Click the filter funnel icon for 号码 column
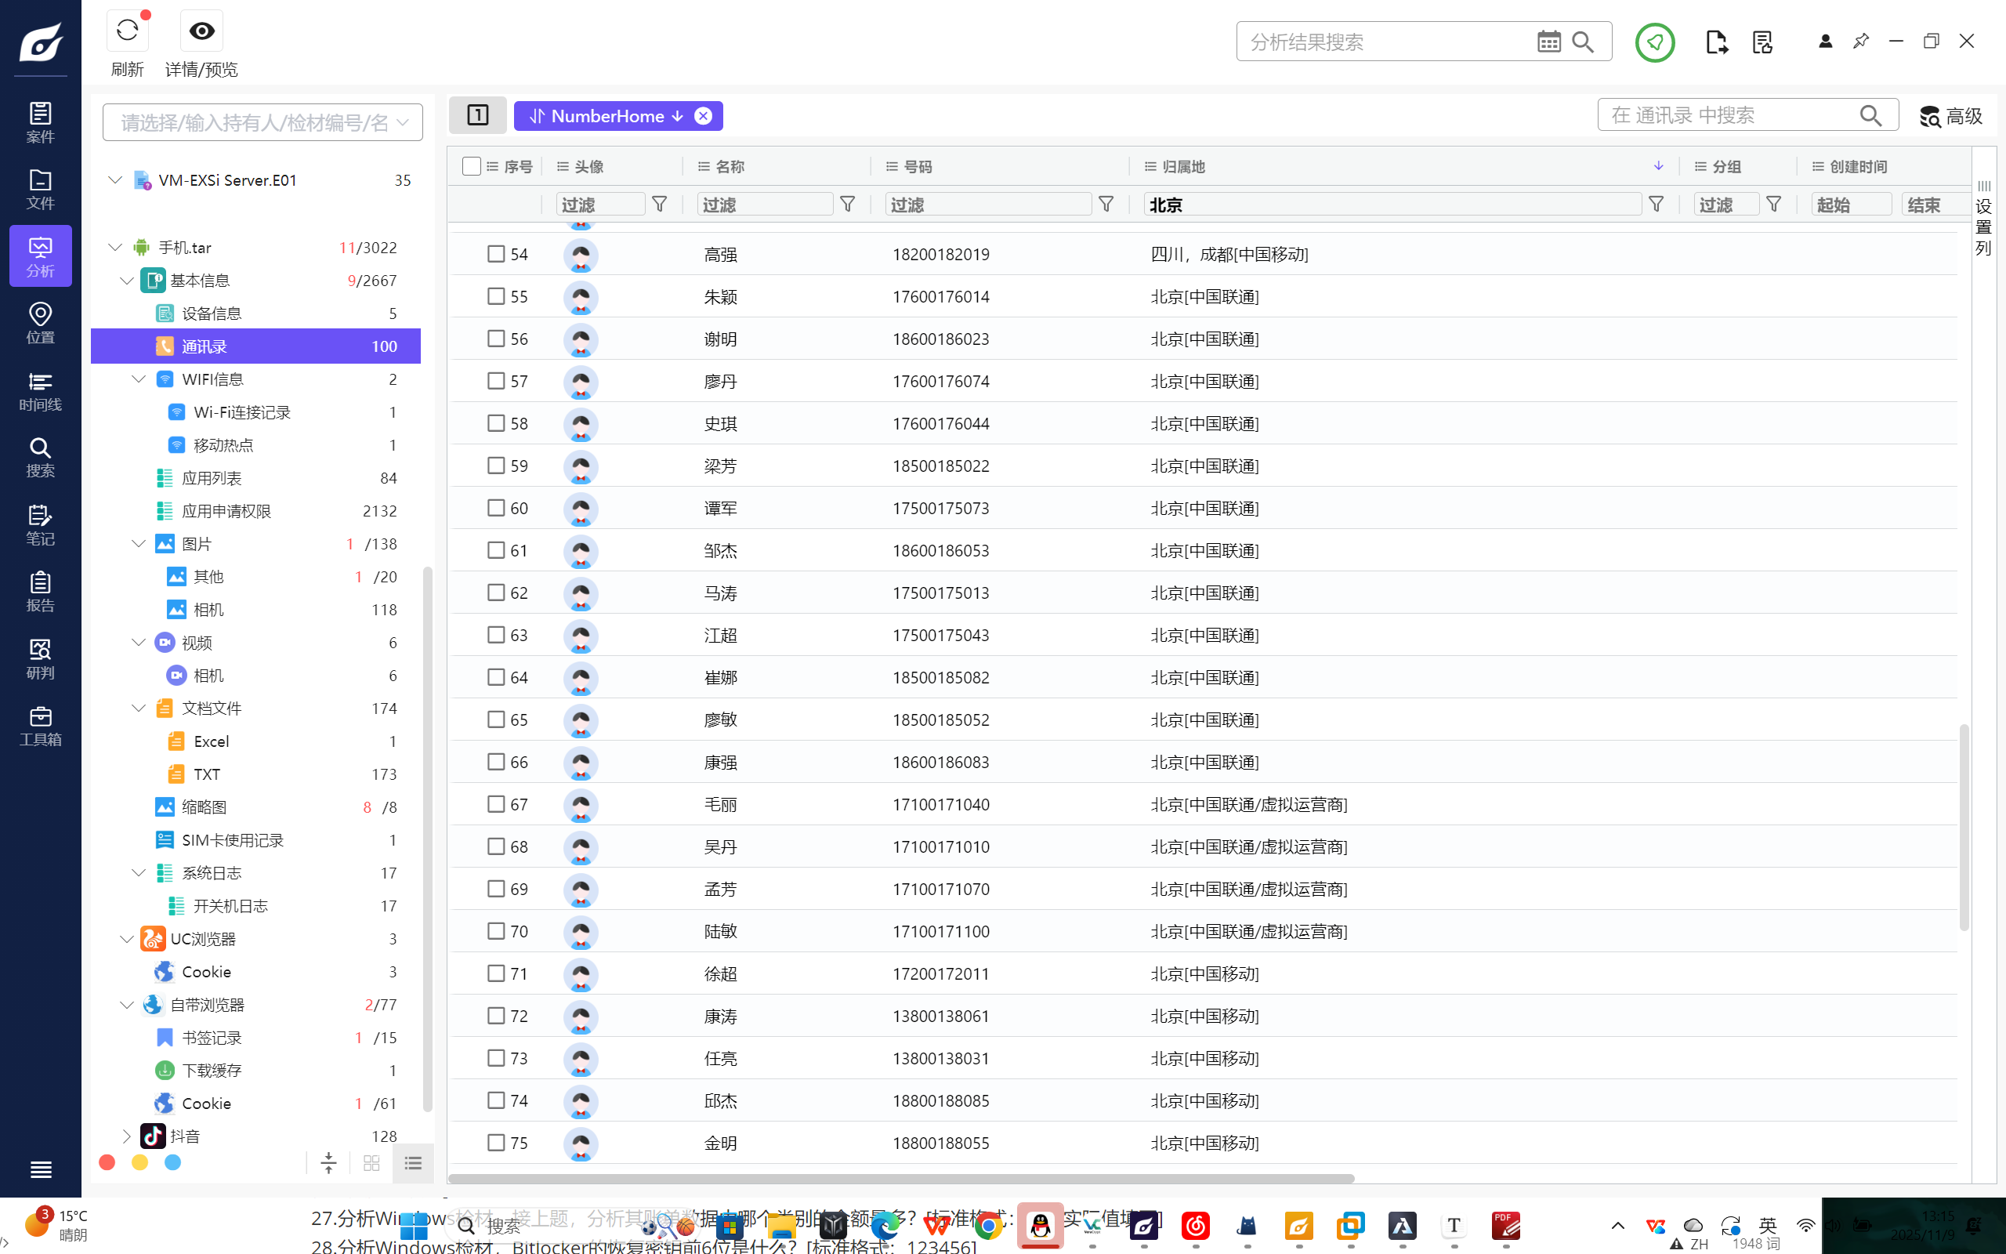The width and height of the screenshot is (2006, 1254). point(1106,204)
